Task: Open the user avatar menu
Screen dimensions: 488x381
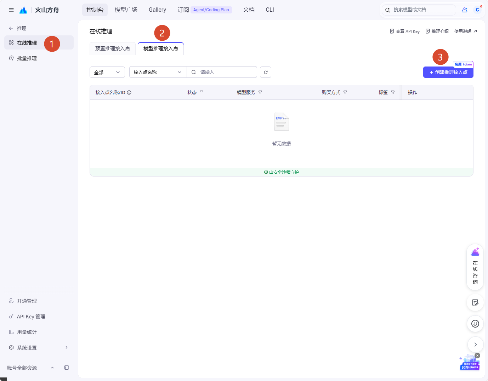Action: point(477,10)
